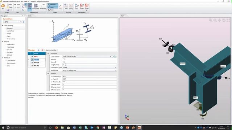Screen dimensions: 232x130
Task: Click the Bearing member button
Action: (51, 50)
